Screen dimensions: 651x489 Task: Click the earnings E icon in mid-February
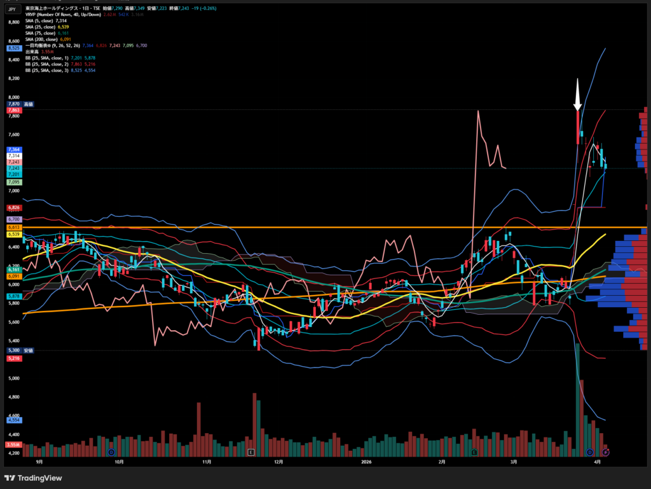pos(474,452)
